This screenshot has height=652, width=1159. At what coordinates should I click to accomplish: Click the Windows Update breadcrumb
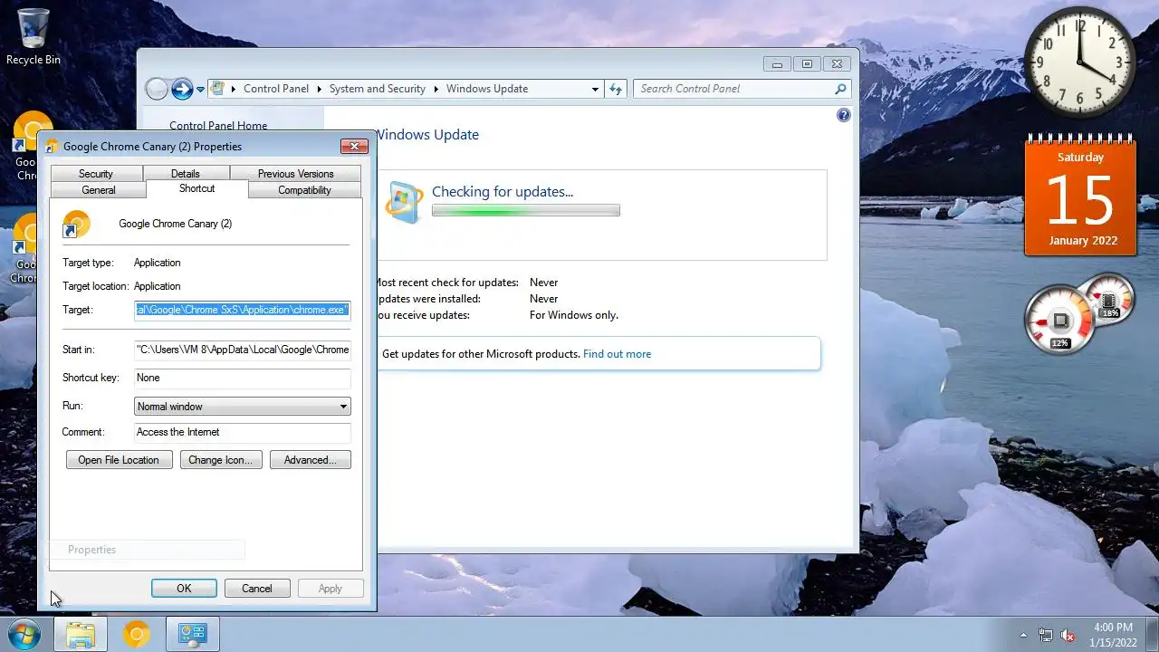coord(487,89)
